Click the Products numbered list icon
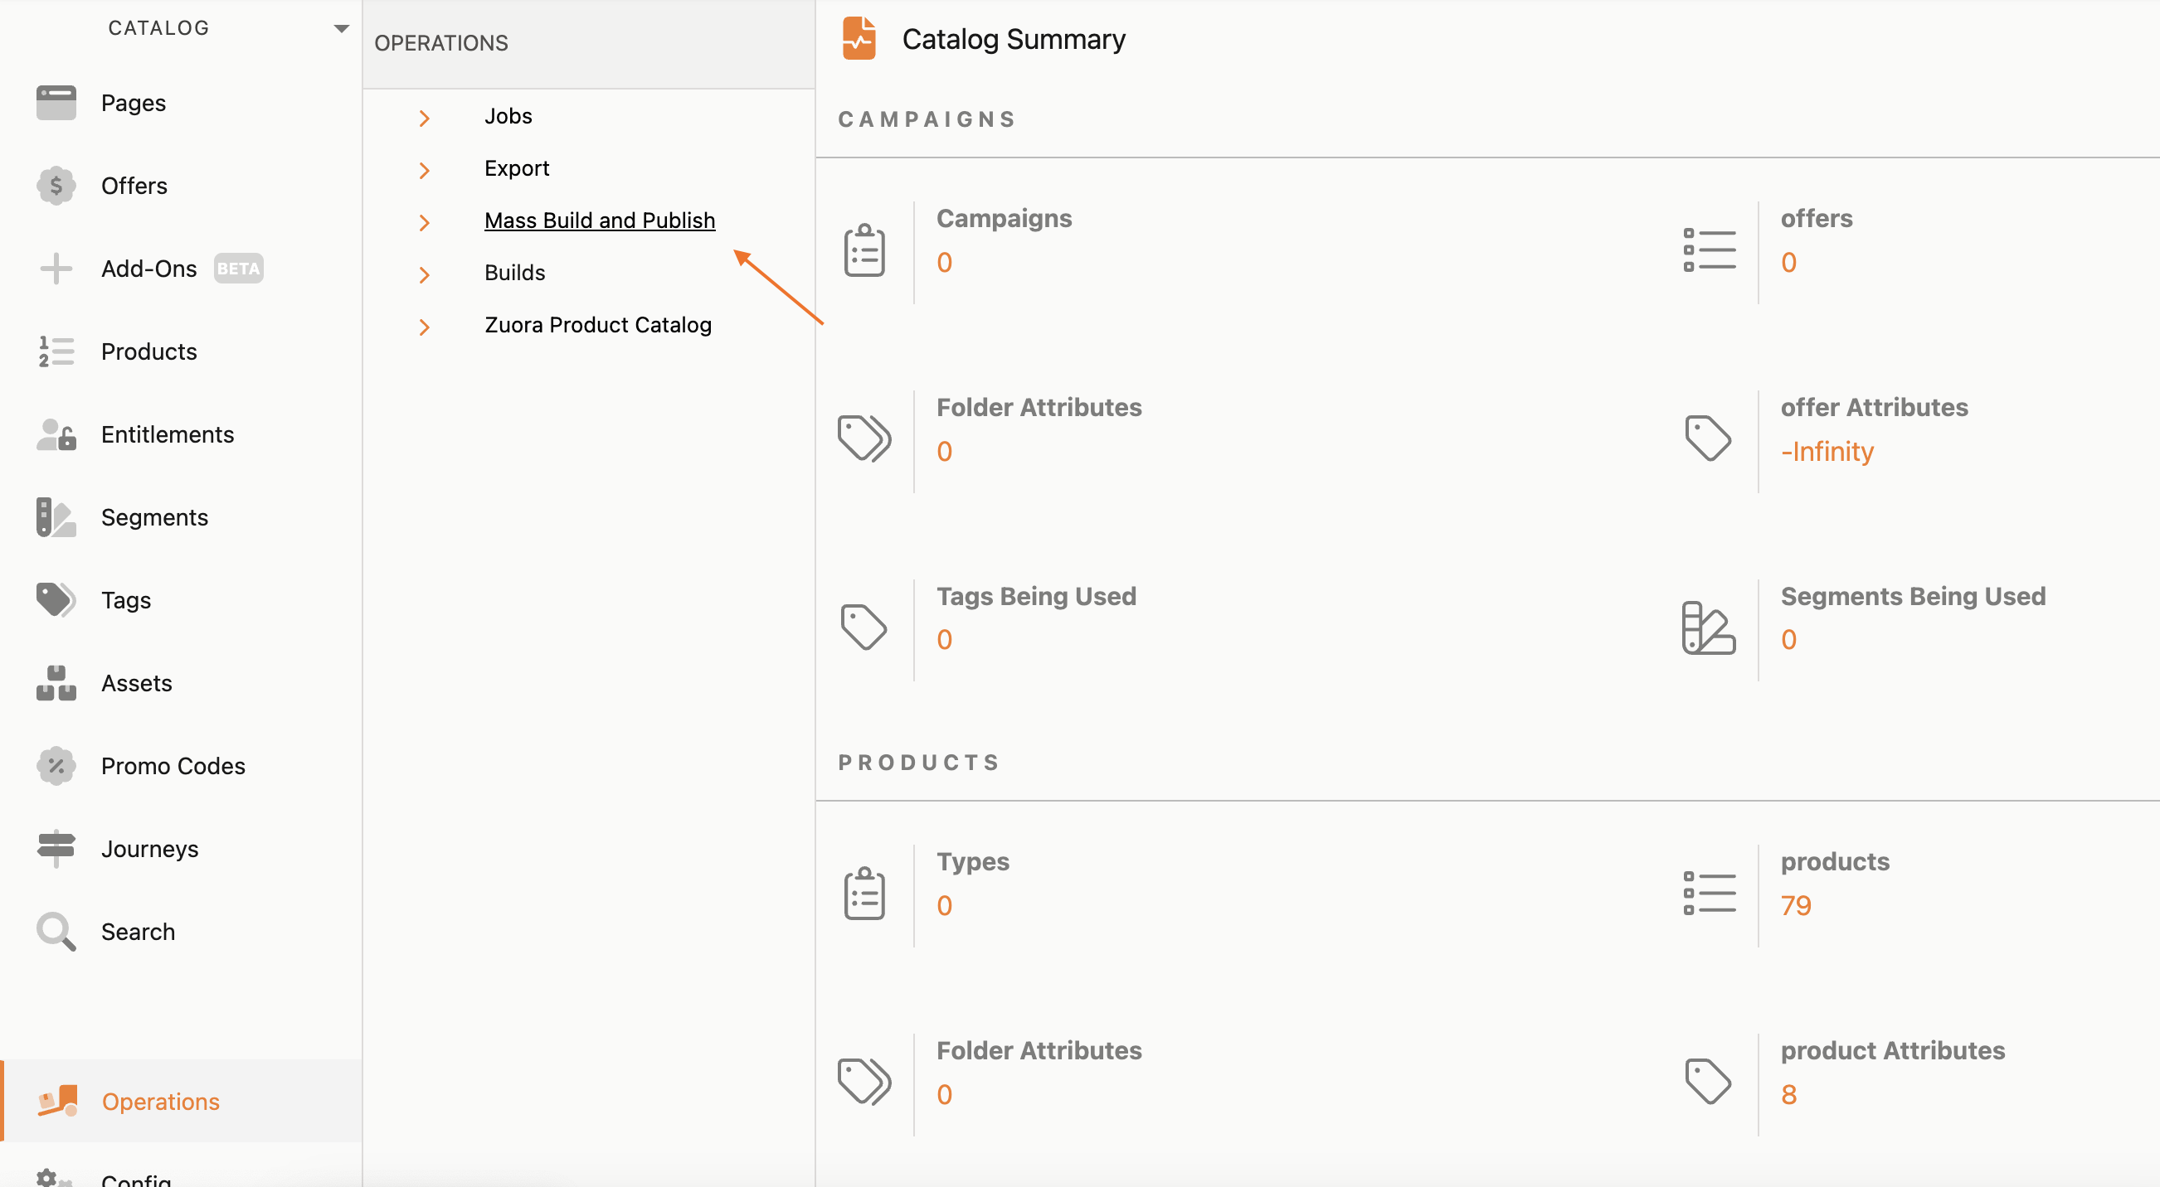The width and height of the screenshot is (2160, 1187). tap(56, 351)
